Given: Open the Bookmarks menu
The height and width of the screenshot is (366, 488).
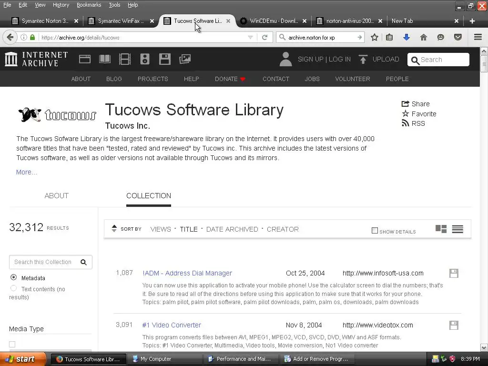Looking at the screenshot, I should pos(89,5).
